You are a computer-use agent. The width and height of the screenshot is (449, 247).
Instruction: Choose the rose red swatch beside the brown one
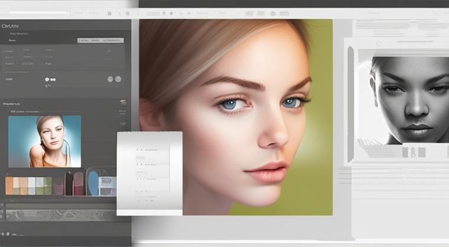pos(79,184)
